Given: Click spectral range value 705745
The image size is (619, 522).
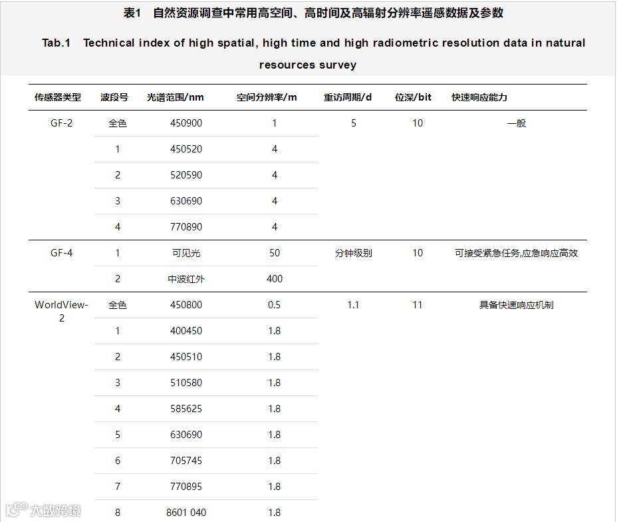Looking at the screenshot, I should coord(186,461).
